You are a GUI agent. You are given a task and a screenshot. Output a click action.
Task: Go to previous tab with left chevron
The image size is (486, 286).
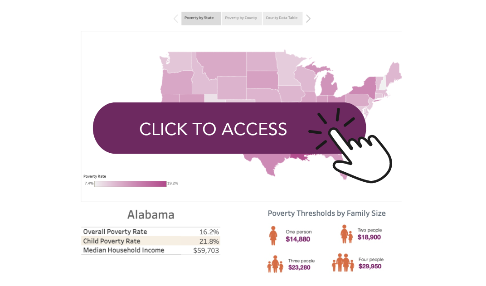[x=176, y=19]
